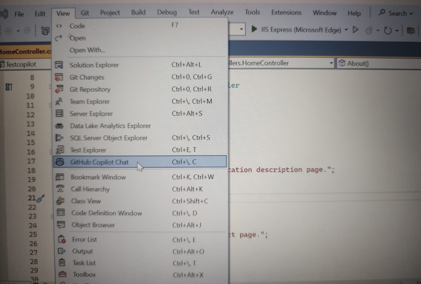Click the Solution Explorer icon
This screenshot has width=421, height=284.
[x=59, y=65]
